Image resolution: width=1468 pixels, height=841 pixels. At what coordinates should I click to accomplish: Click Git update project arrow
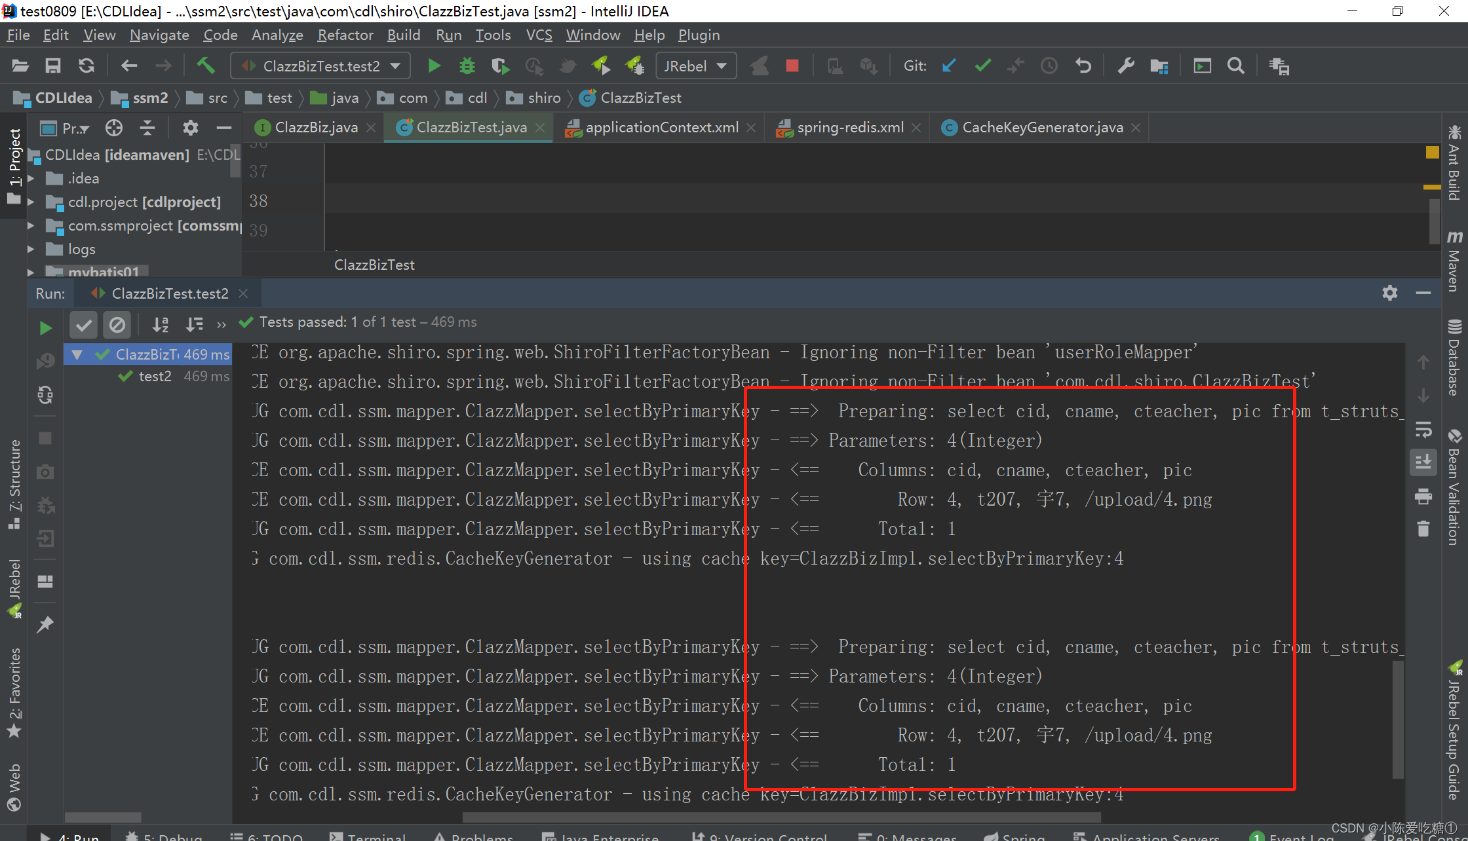948,66
